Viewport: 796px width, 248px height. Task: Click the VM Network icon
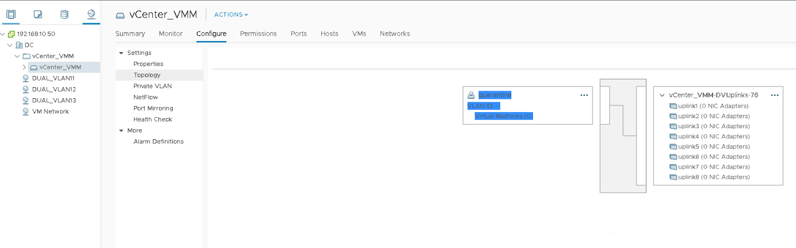[26, 112]
